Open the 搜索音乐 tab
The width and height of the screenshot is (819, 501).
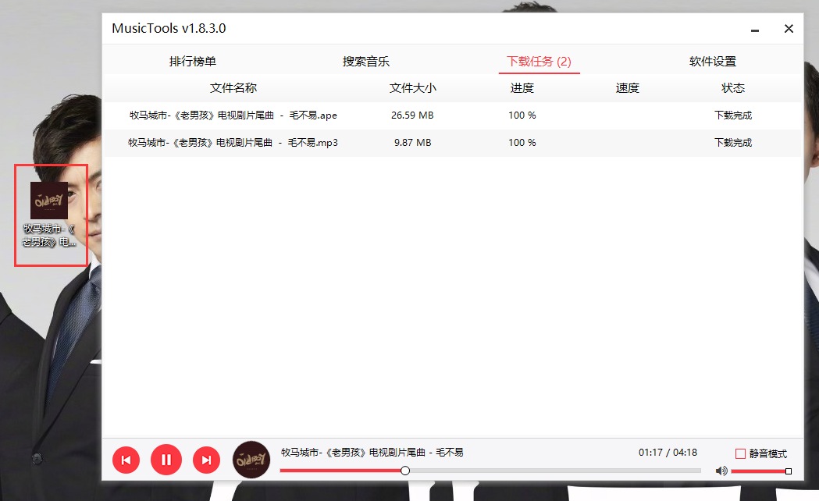366,62
